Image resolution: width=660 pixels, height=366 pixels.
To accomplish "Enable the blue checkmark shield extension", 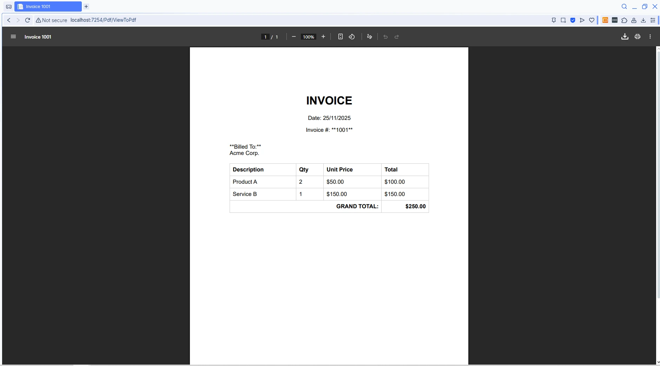I will click(573, 20).
